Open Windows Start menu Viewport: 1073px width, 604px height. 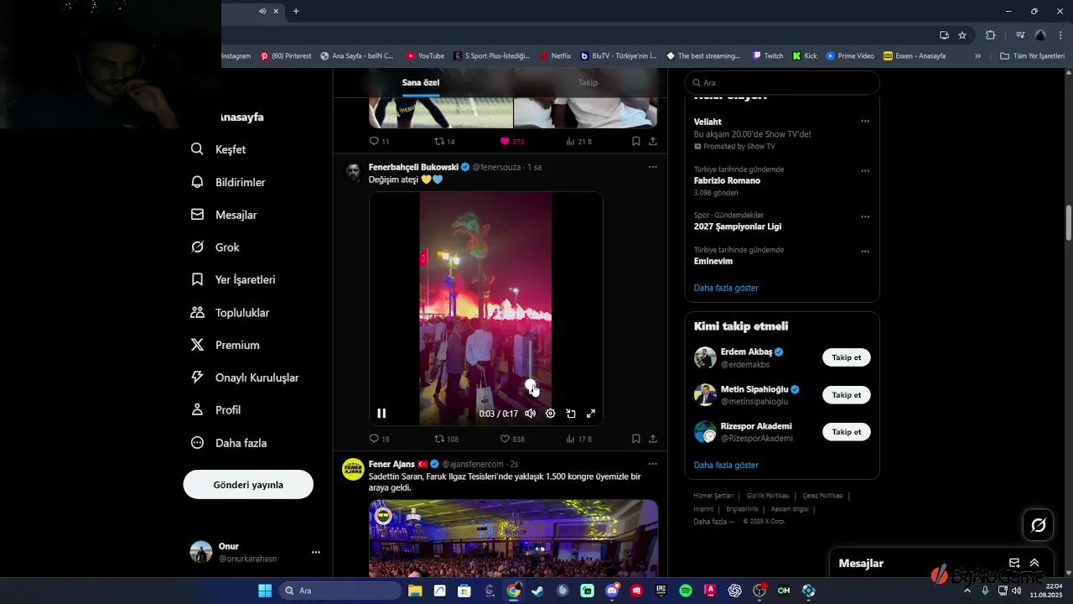(265, 591)
